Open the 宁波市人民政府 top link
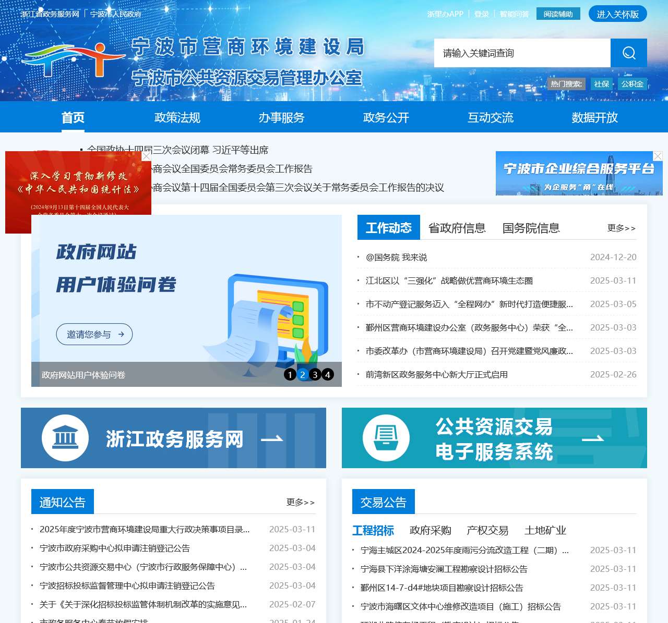 click(x=116, y=14)
